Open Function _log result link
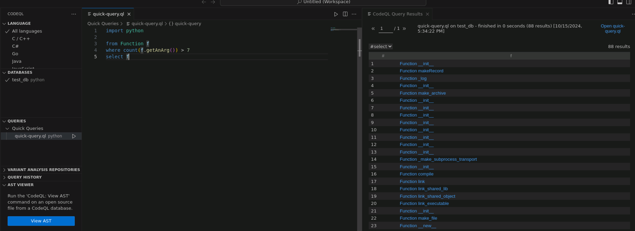 (x=413, y=78)
